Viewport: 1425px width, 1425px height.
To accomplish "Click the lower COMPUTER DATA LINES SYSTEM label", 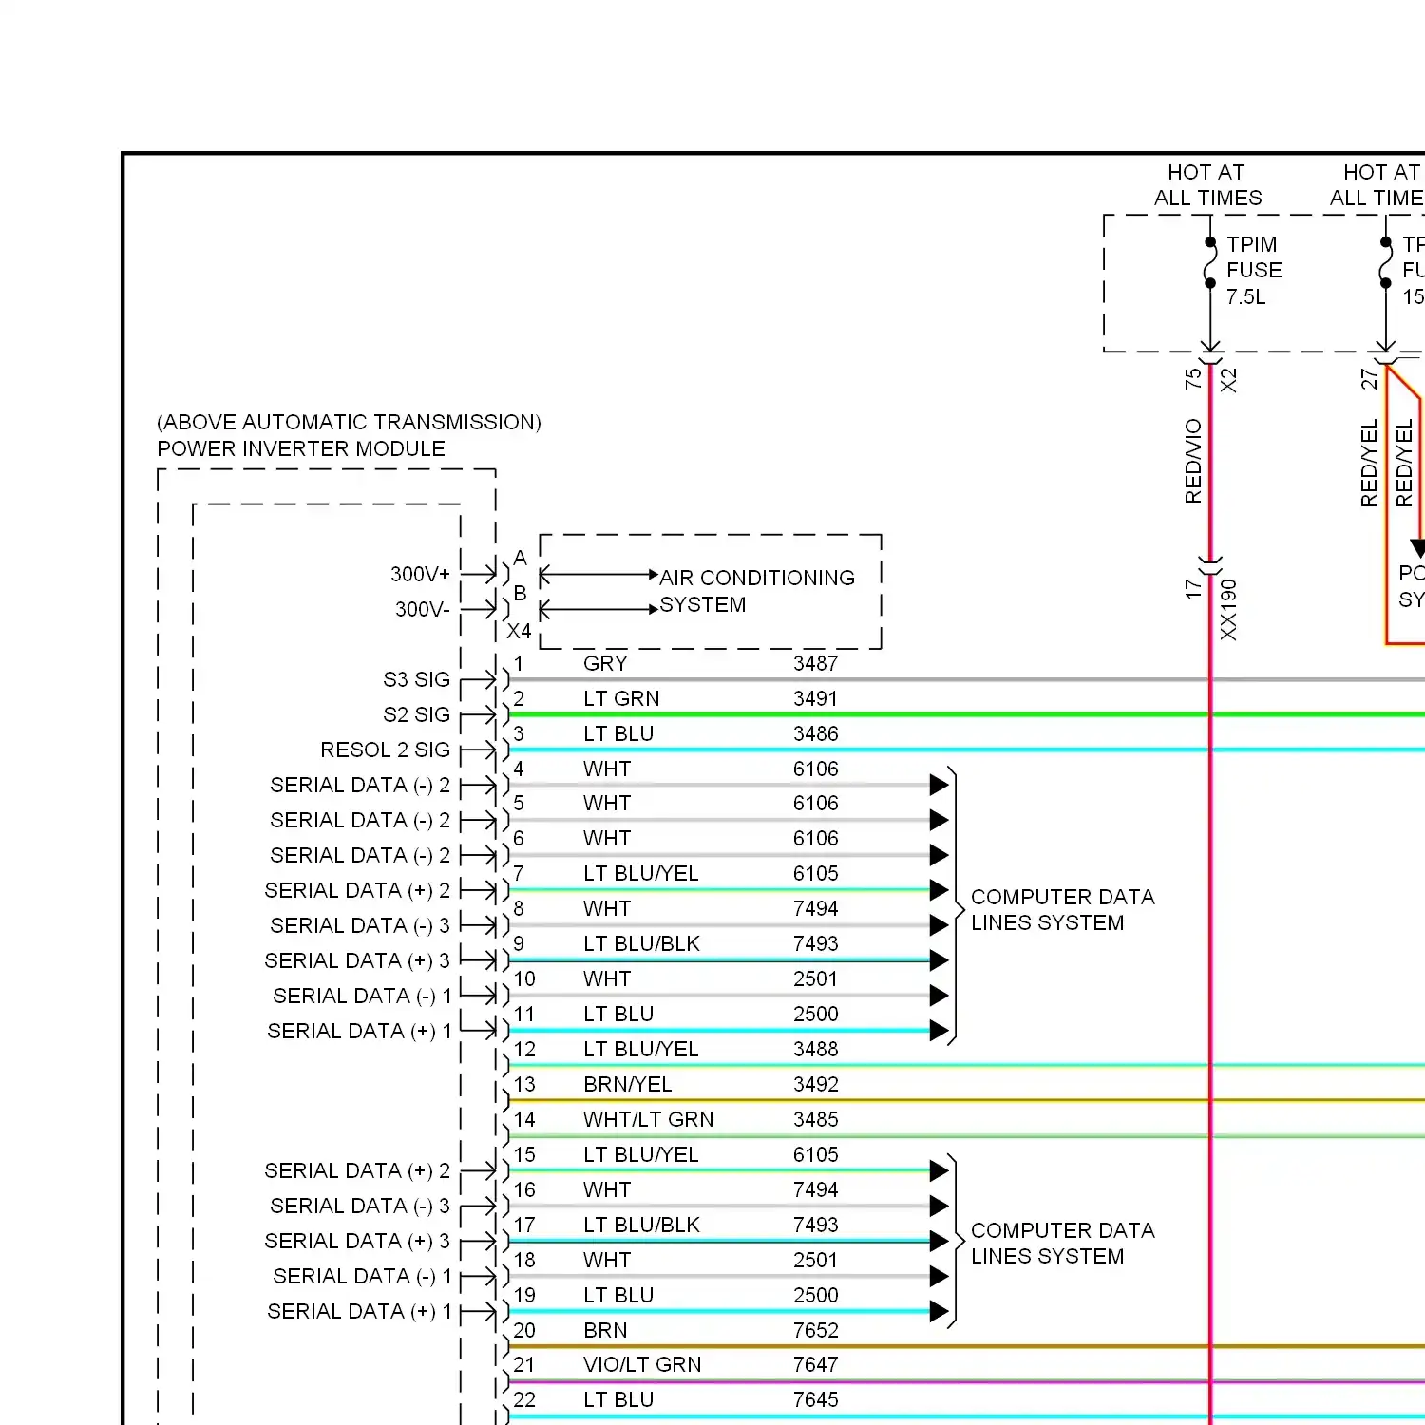I will 1062,1244.
